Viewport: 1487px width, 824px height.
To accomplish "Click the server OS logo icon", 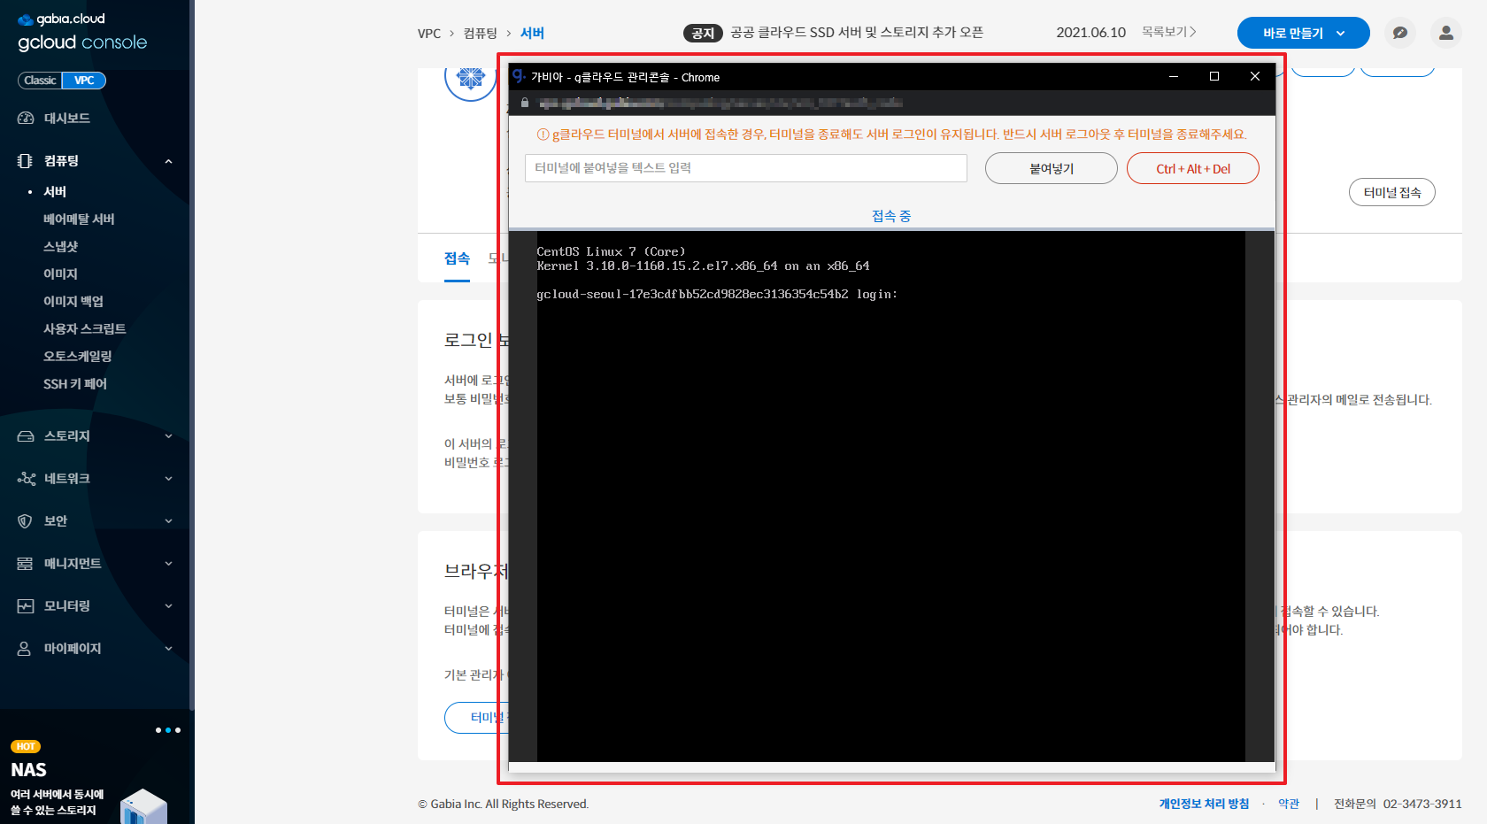I will tap(470, 79).
